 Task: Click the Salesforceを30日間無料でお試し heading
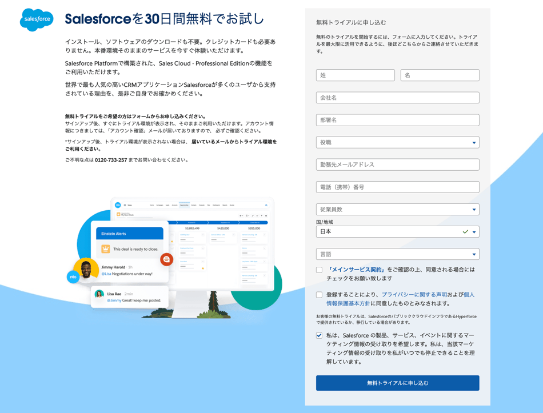tap(165, 19)
